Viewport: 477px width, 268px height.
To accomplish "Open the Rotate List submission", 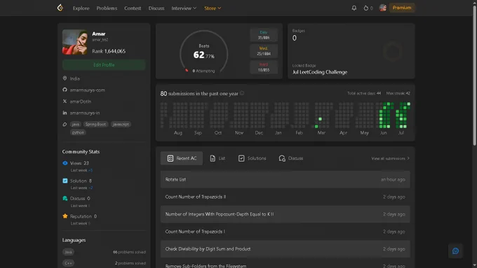I will coord(285,179).
